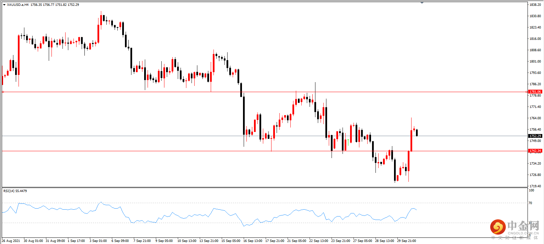This screenshot has width=544, height=244.
Task: Click the 7 Sep 21:00 time label
Action: pos(142,241)
